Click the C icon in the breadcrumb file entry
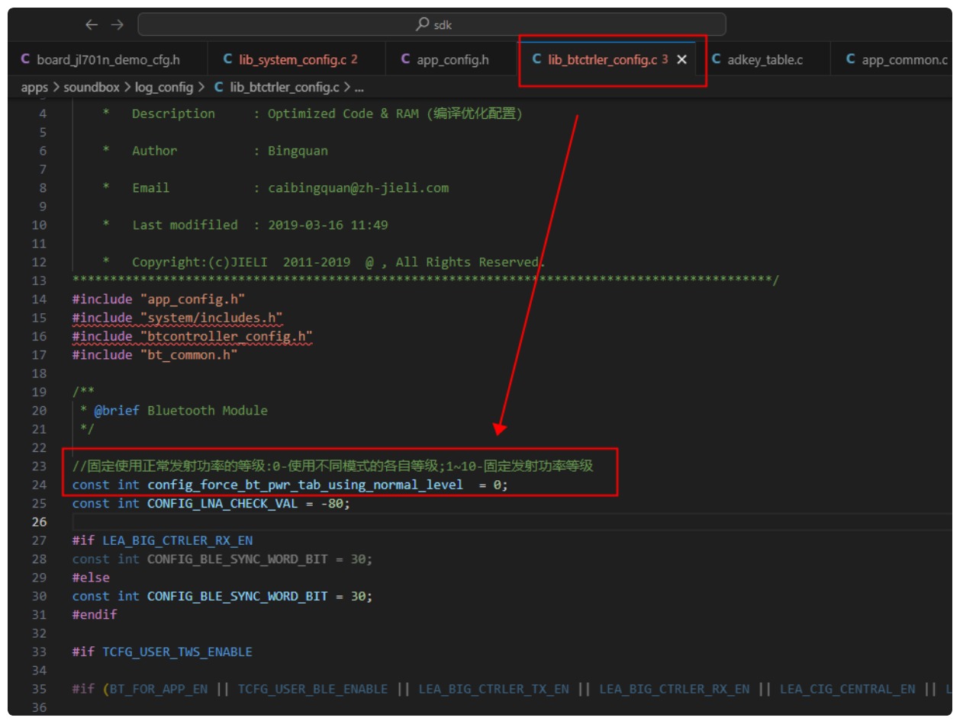 [219, 87]
